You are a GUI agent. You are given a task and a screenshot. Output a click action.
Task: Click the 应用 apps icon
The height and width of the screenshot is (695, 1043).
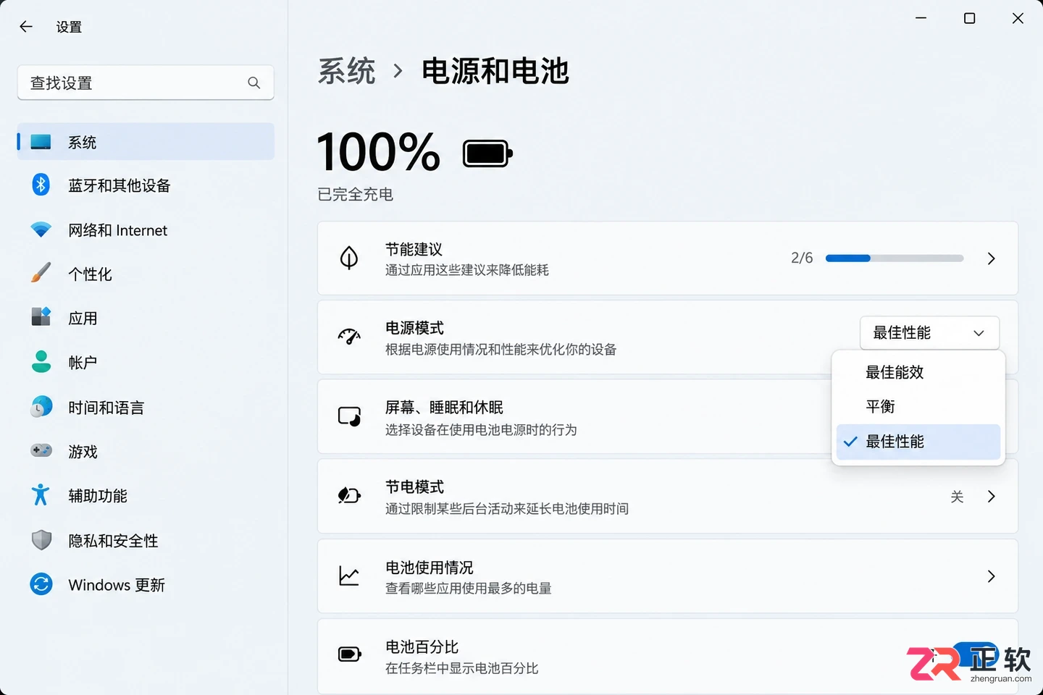[41, 317]
